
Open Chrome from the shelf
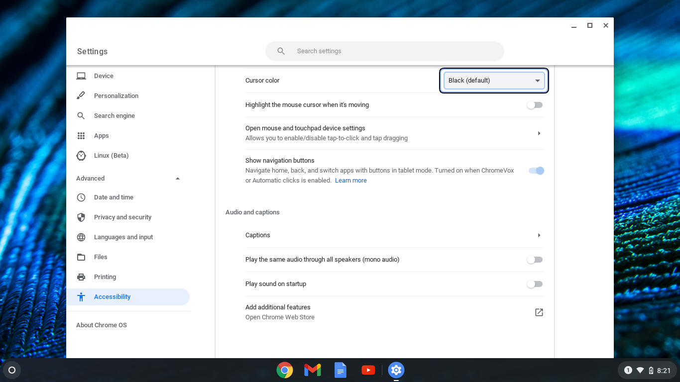(284, 370)
